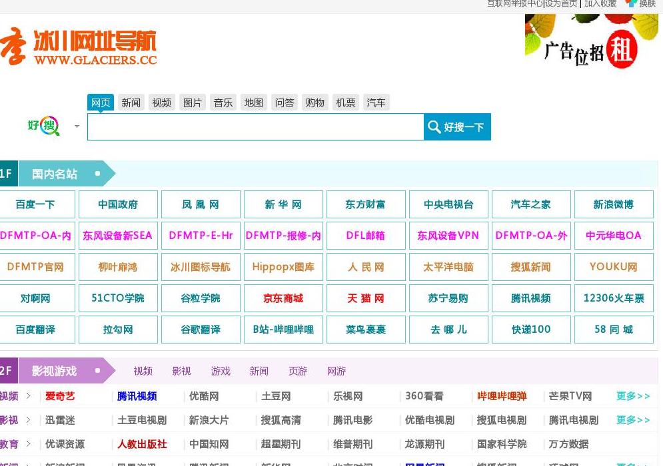
Task: Open the 快递100 tile
Action: (531, 330)
